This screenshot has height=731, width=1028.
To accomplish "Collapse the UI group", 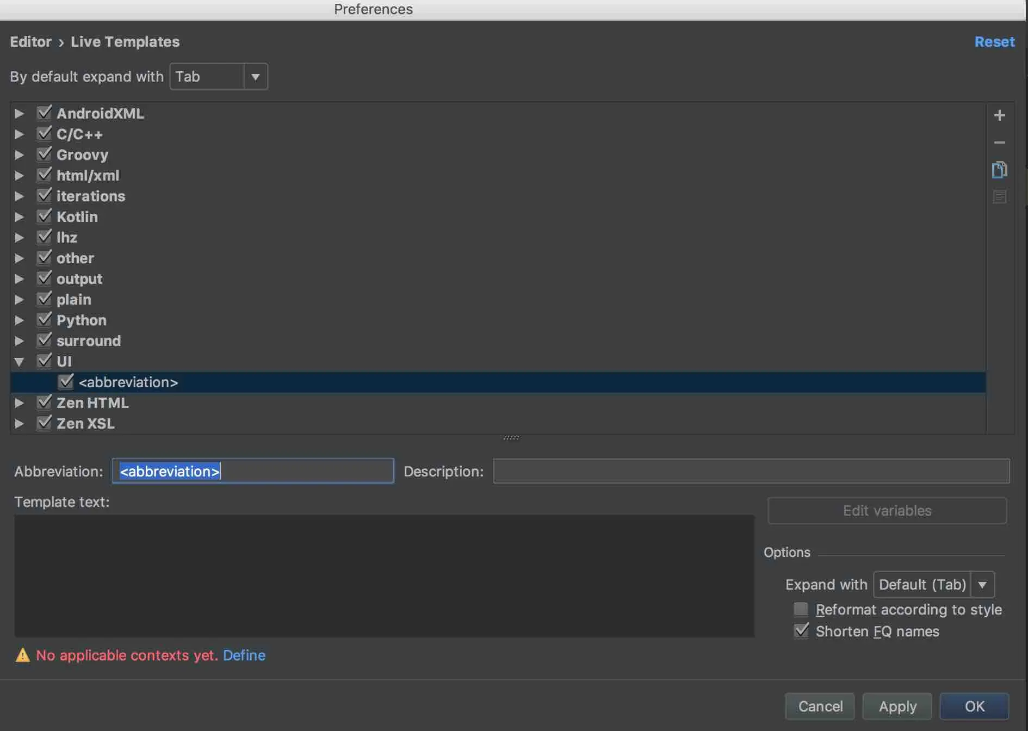I will [19, 362].
